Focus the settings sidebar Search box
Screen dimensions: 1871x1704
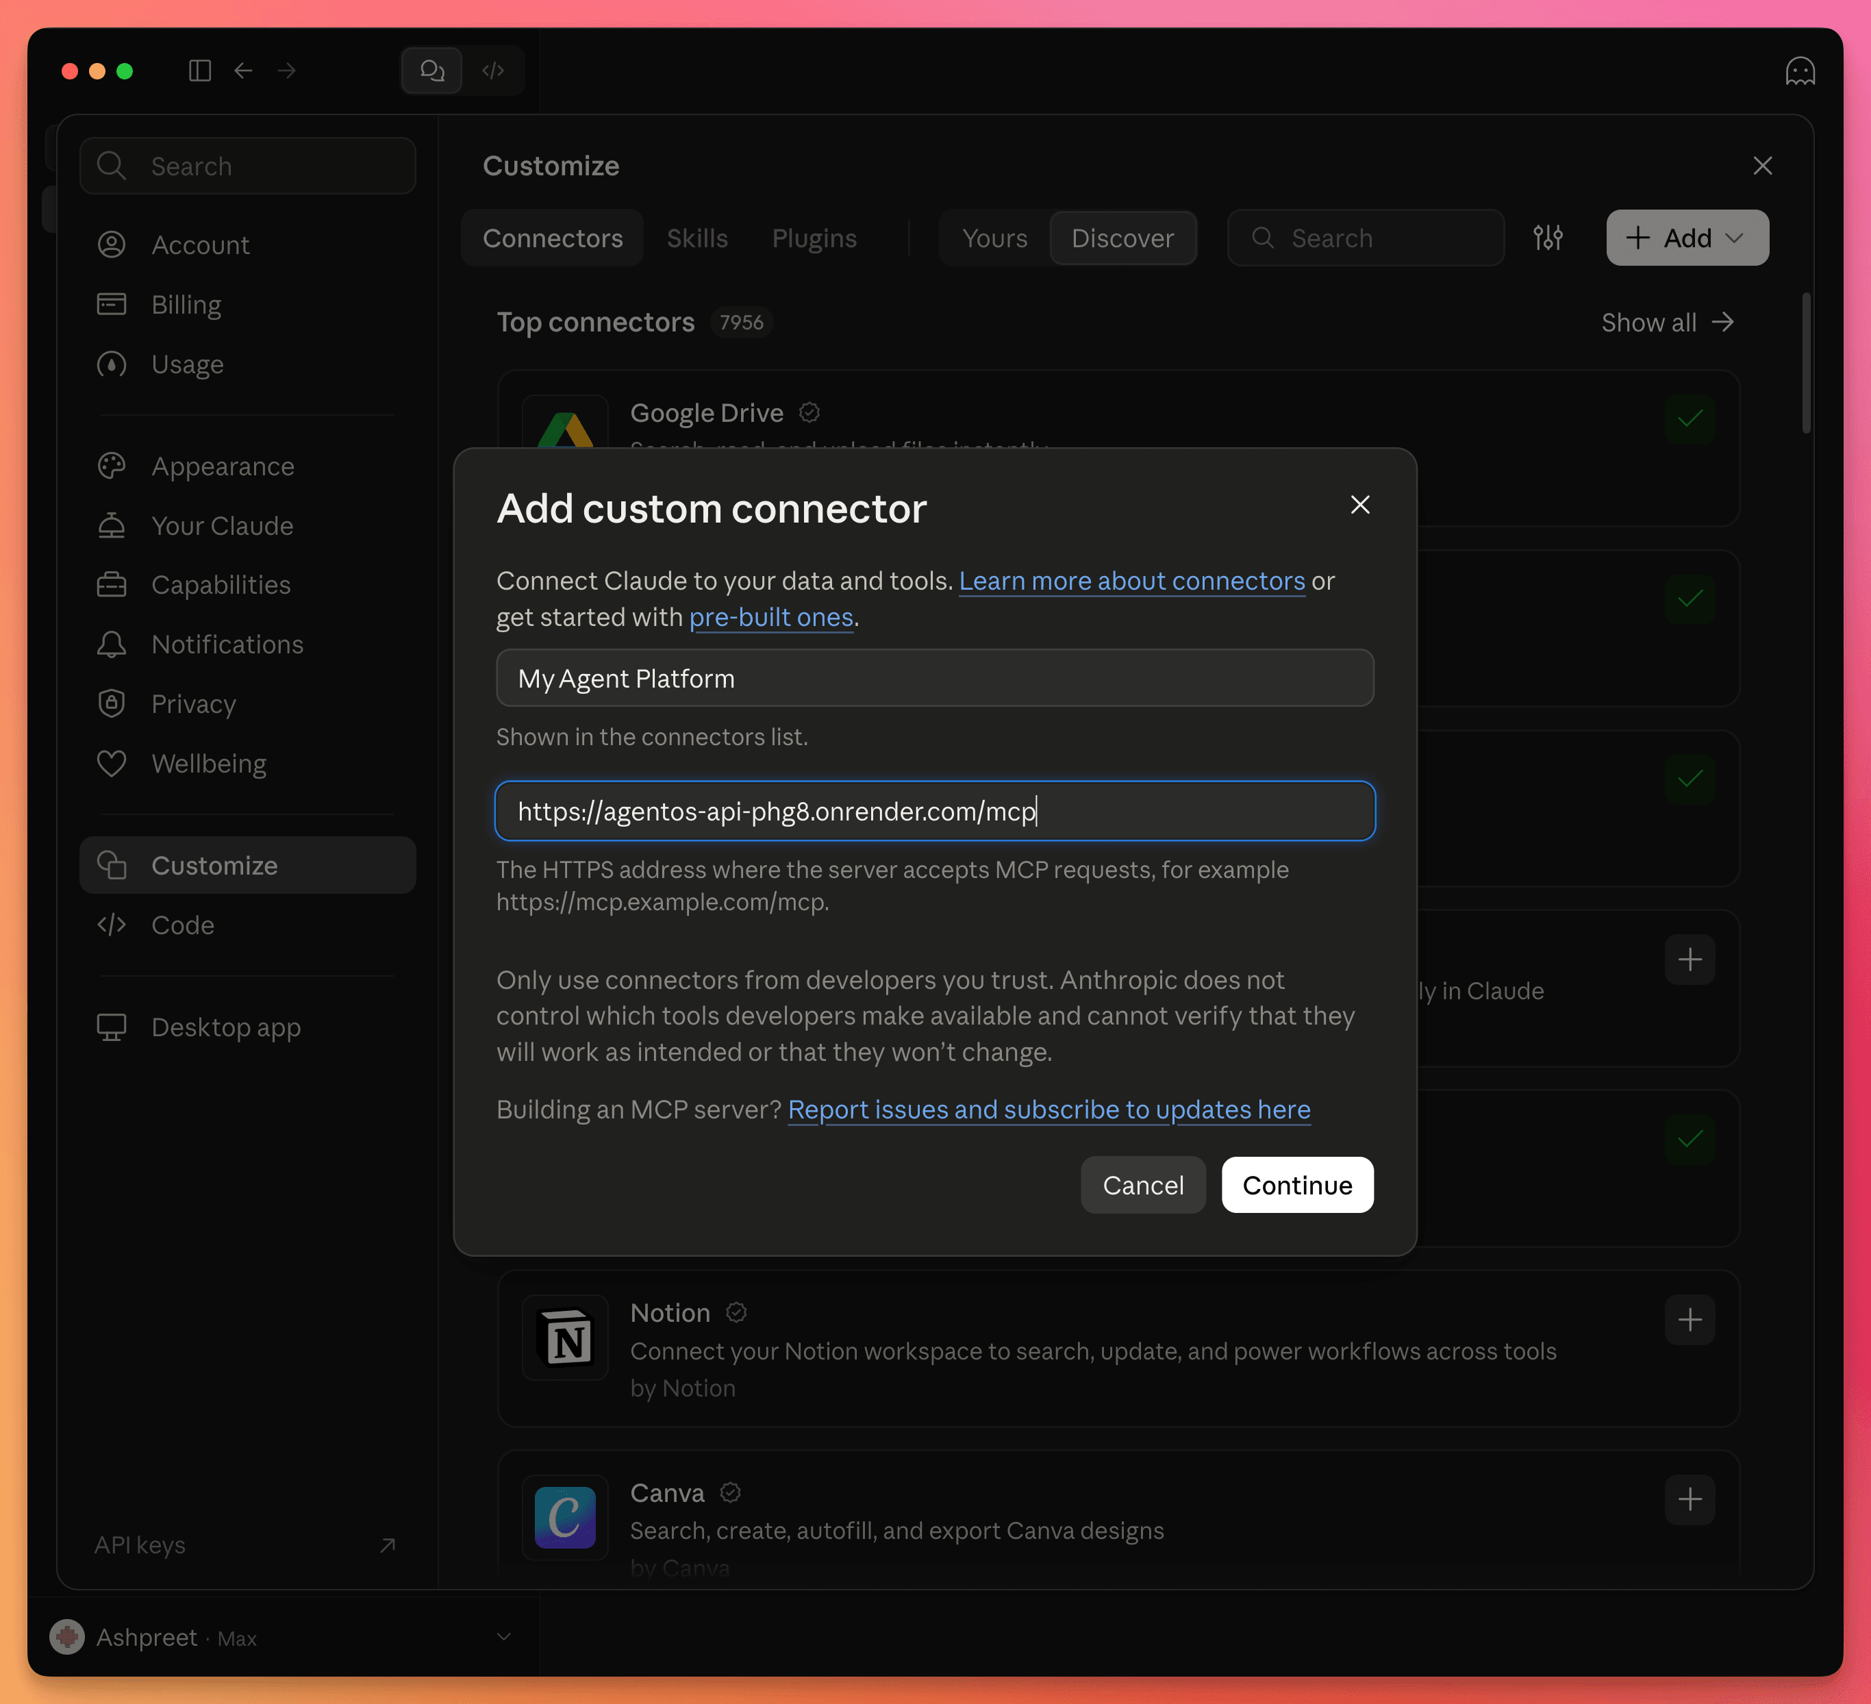pyautogui.click(x=247, y=165)
